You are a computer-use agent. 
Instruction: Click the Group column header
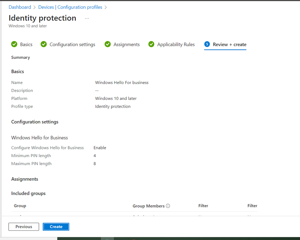(x=20, y=206)
